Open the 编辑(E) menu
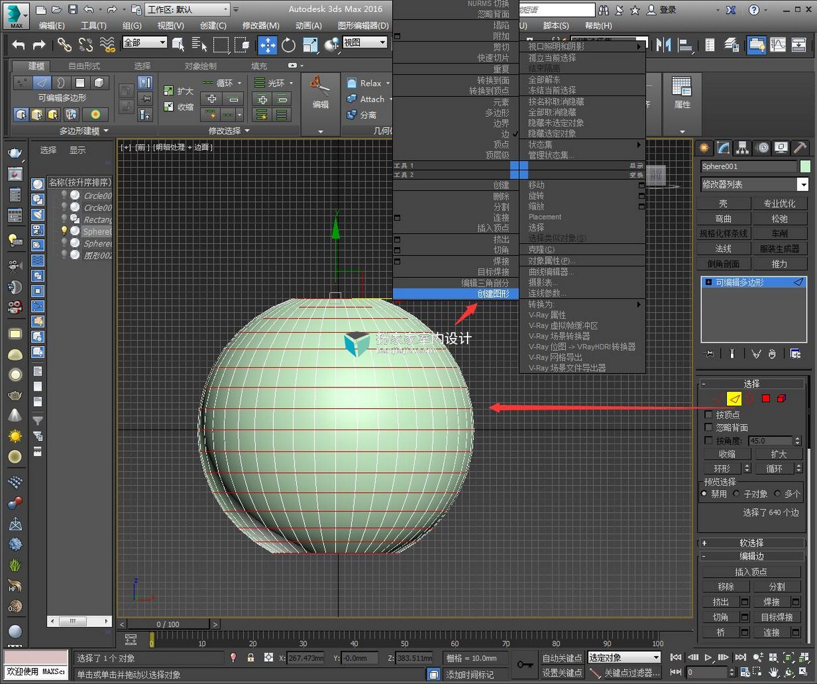This screenshot has height=684, width=817. (x=51, y=25)
